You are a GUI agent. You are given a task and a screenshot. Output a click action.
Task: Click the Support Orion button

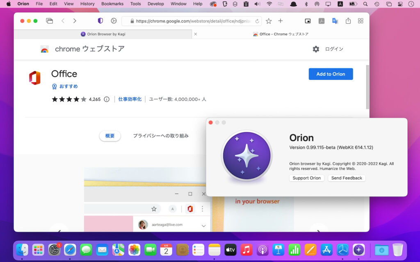(x=306, y=178)
